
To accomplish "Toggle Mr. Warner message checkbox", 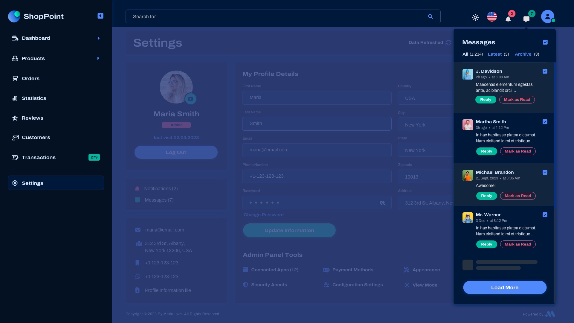I will click(545, 215).
